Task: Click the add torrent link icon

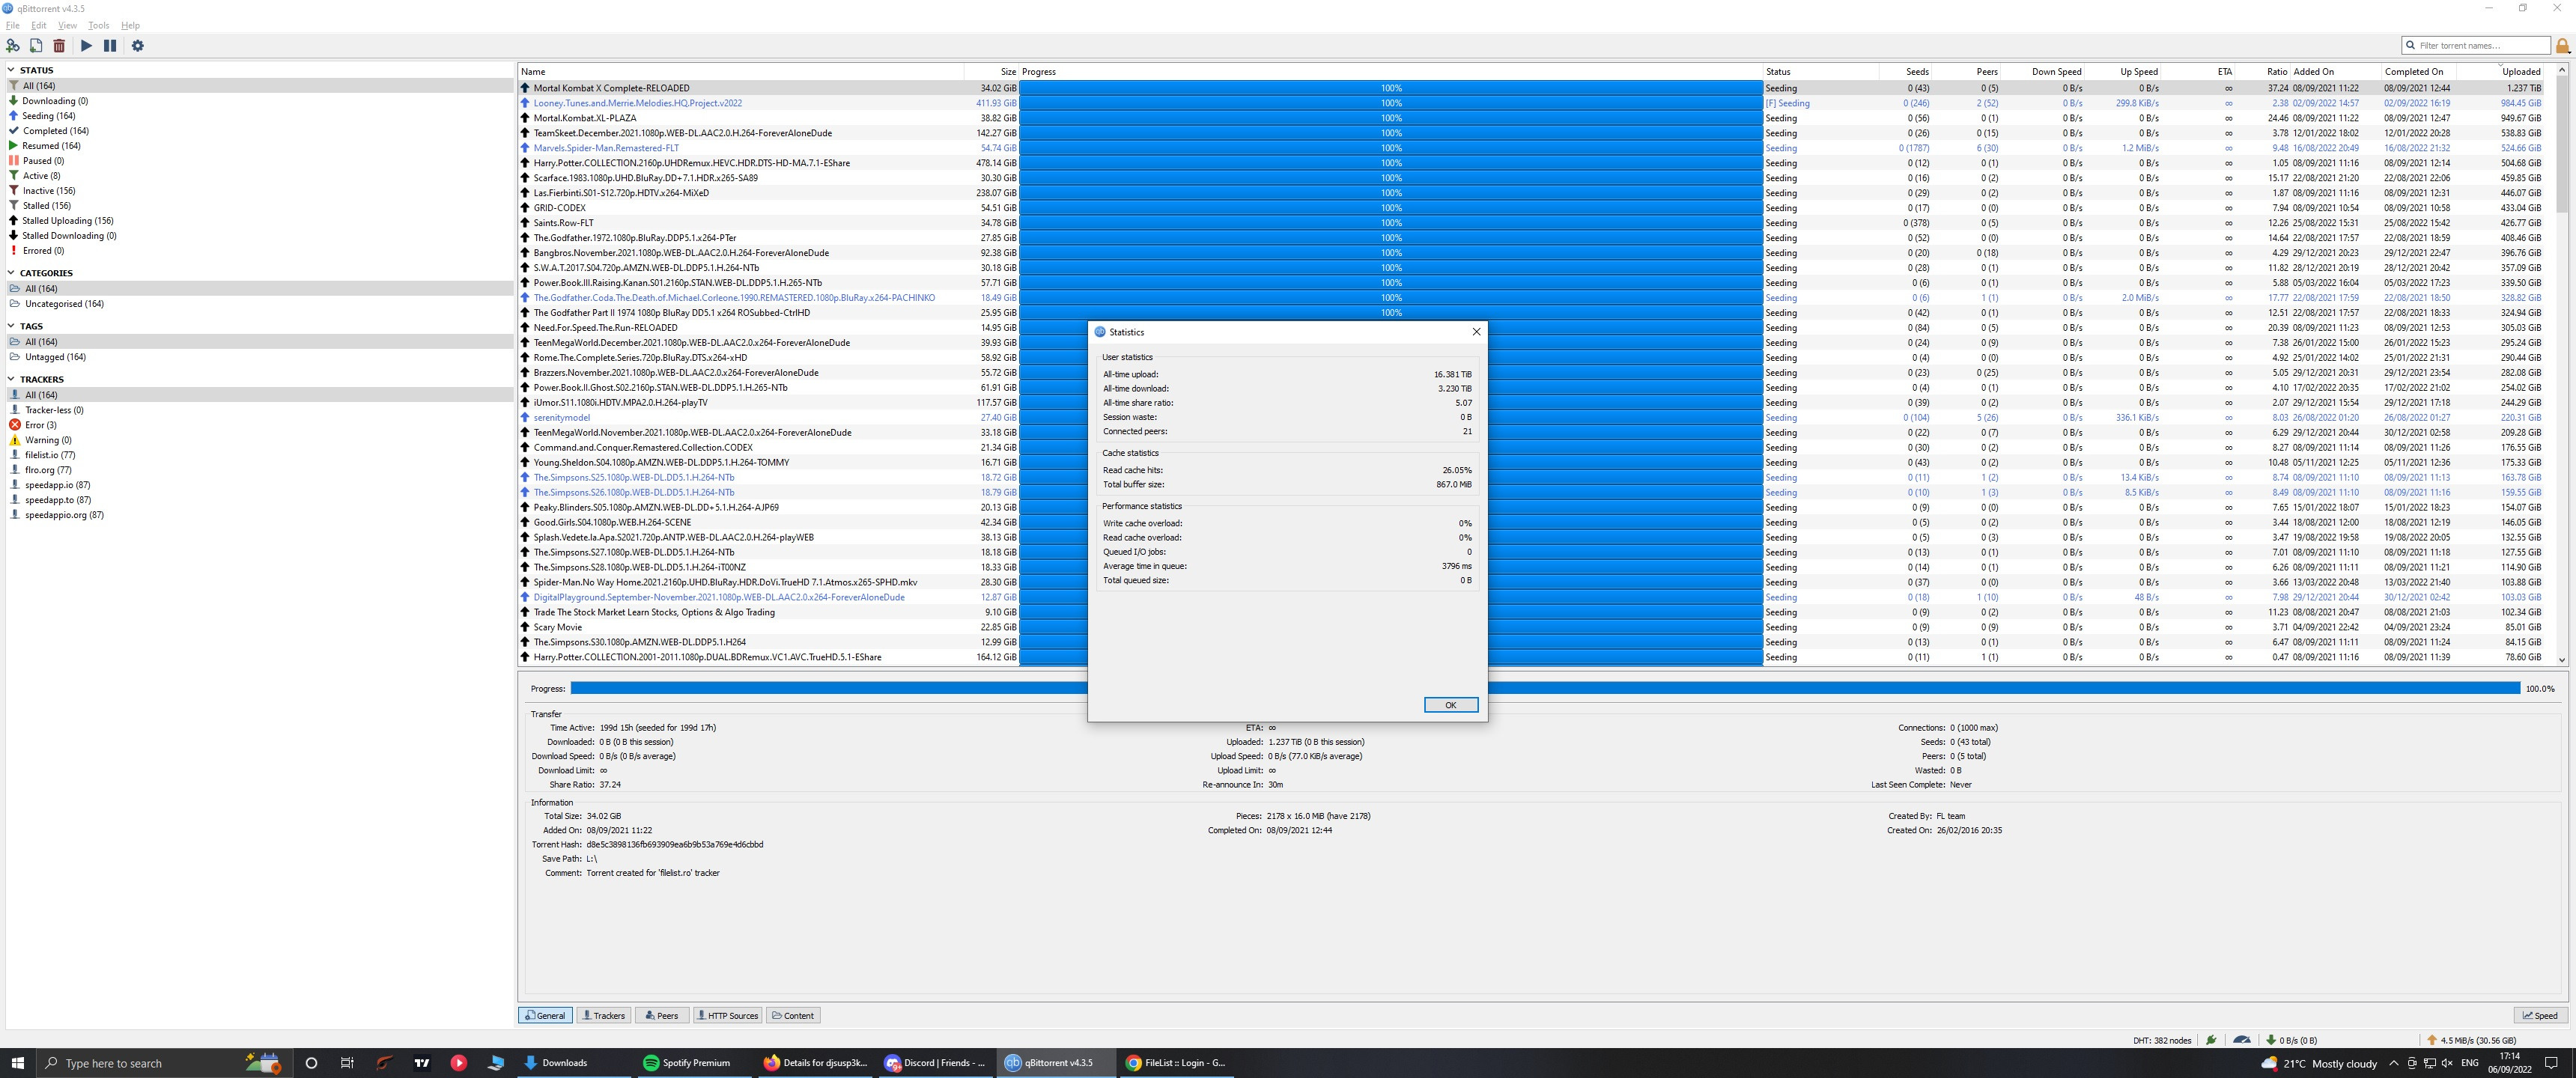Action: tap(13, 46)
